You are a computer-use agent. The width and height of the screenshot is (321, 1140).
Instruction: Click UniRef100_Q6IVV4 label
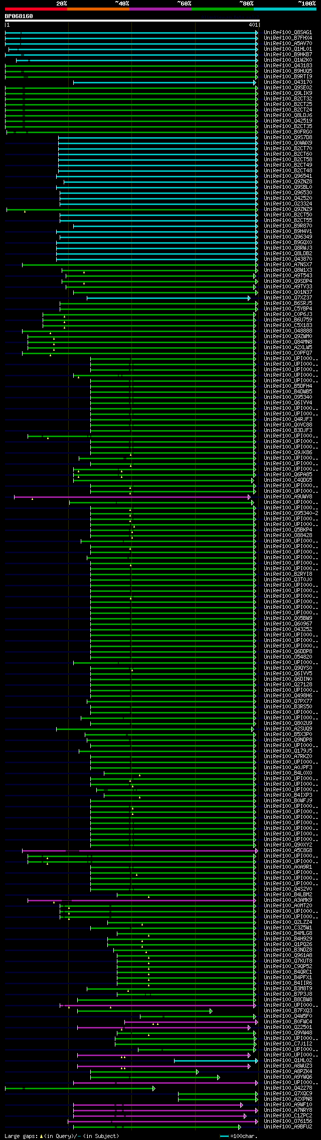pos(288,403)
